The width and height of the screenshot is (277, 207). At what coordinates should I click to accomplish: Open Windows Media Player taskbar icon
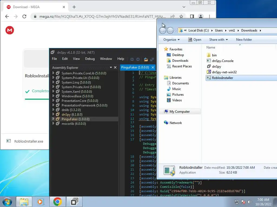pos(40,202)
